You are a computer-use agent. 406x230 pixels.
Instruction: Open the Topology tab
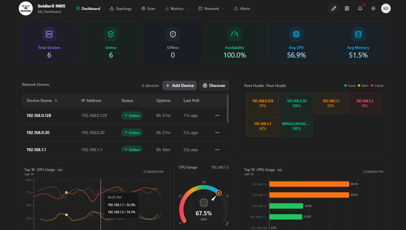(120, 8)
